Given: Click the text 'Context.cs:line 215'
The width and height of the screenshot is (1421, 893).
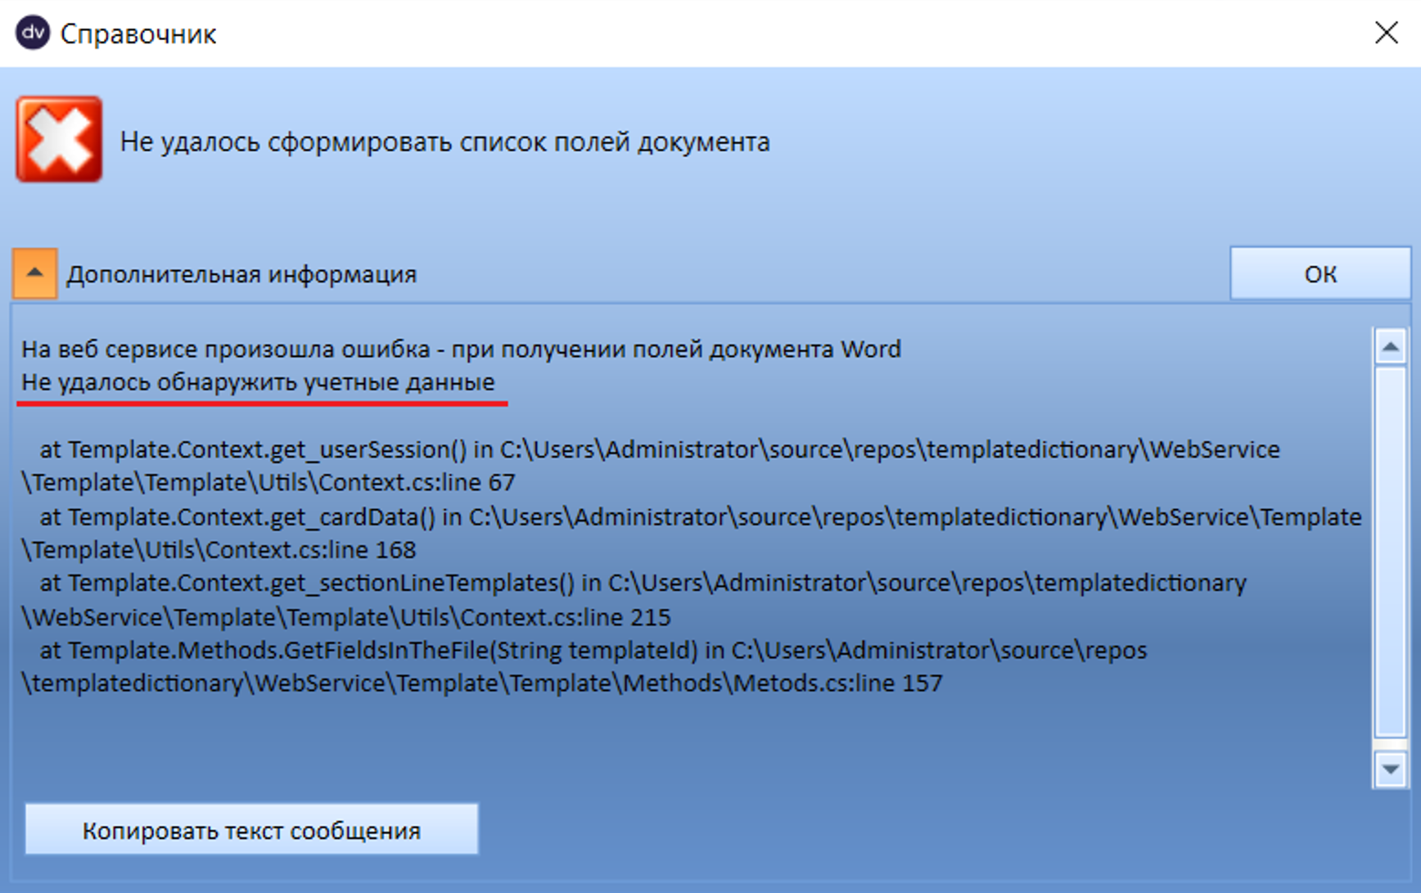Looking at the screenshot, I should coord(565,617).
